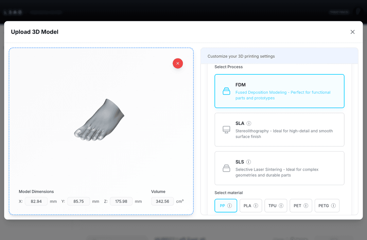This screenshot has width=367, height=240.
Task: Remove the uploaded model with red X
Action: click(178, 63)
